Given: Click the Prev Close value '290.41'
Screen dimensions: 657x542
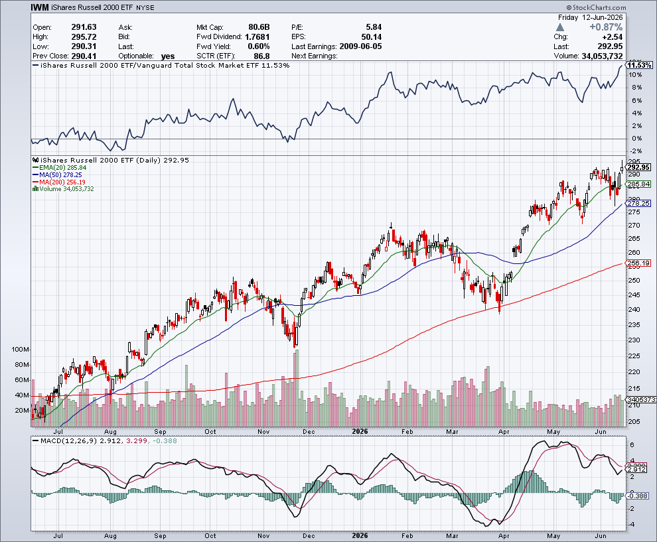Looking at the screenshot, I should (84, 56).
